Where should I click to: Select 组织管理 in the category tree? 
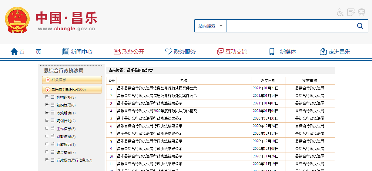64,105
